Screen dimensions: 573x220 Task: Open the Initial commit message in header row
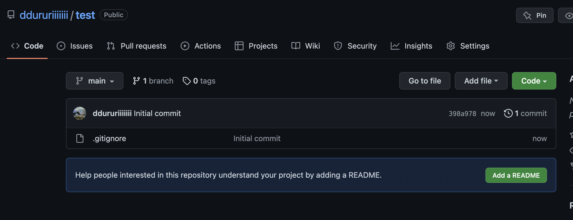pos(157,113)
